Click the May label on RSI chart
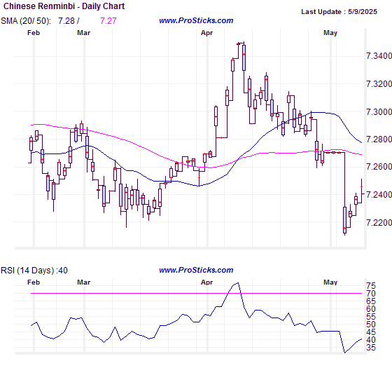The image size is (392, 368). [x=330, y=282]
